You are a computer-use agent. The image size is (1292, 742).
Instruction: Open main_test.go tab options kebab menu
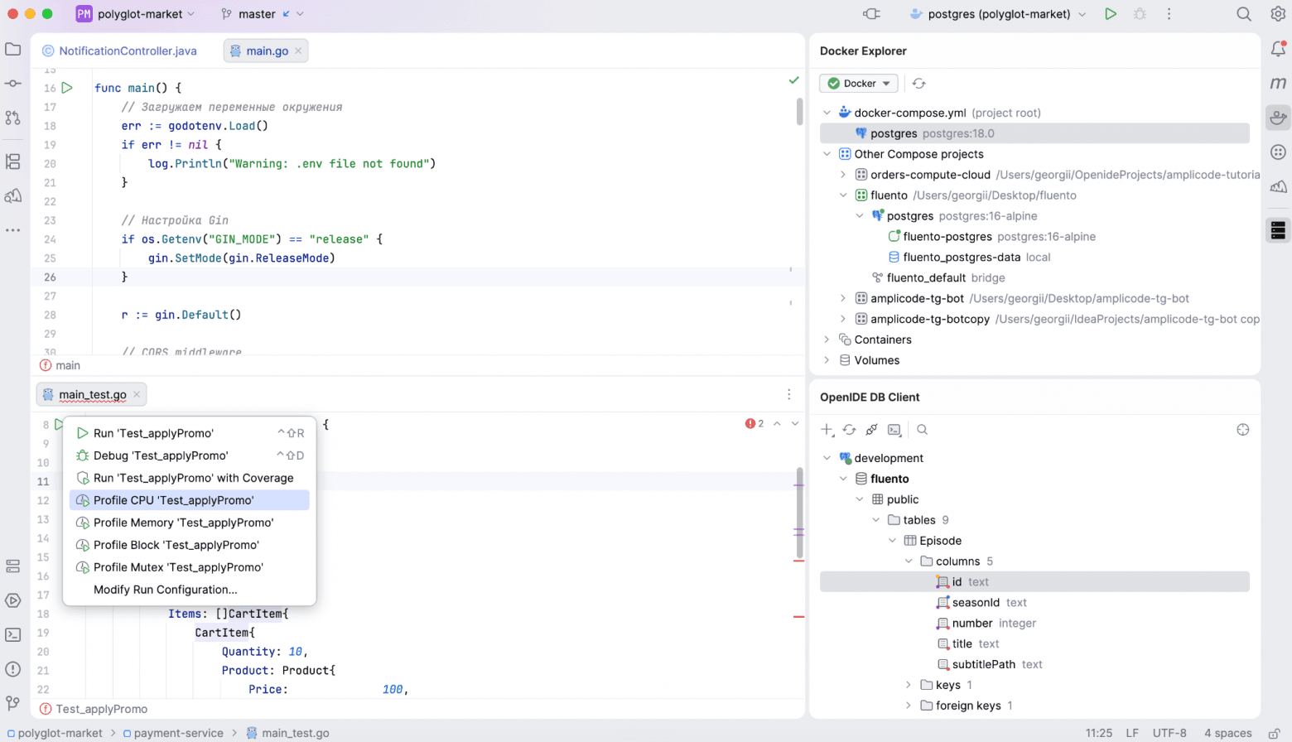pos(788,395)
